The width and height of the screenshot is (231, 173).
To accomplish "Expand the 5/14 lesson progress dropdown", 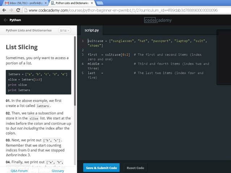I will tap(65, 31).
